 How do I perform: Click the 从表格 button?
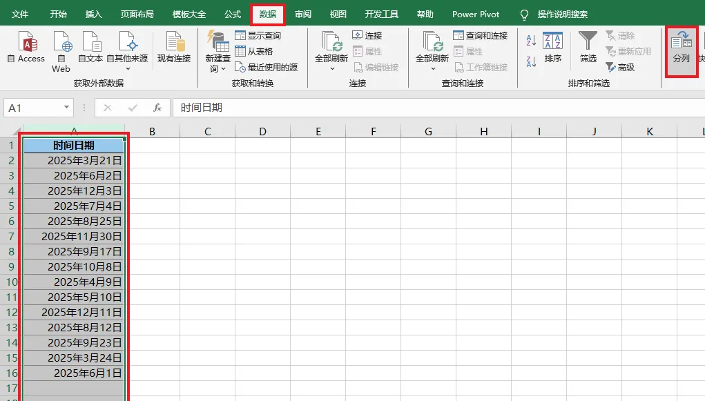pyautogui.click(x=254, y=52)
